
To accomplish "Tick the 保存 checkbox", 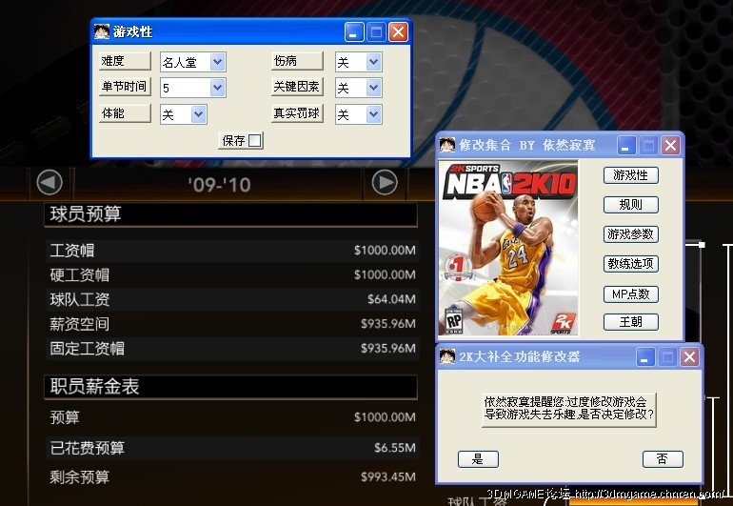I will pyautogui.click(x=255, y=140).
